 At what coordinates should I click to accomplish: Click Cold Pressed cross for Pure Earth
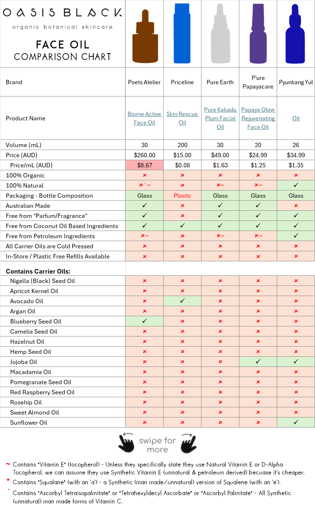tap(220, 246)
